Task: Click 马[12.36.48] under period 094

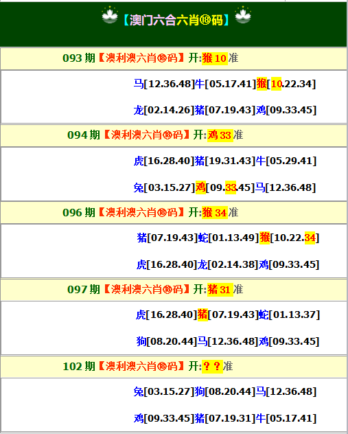Action: [286, 187]
